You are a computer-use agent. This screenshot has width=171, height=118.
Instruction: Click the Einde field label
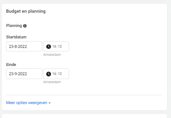[11, 65]
